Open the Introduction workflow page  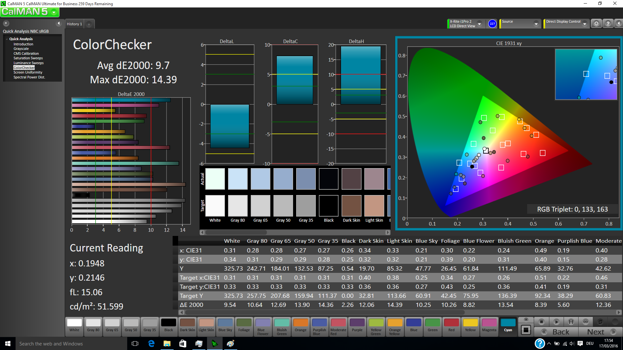(23, 44)
